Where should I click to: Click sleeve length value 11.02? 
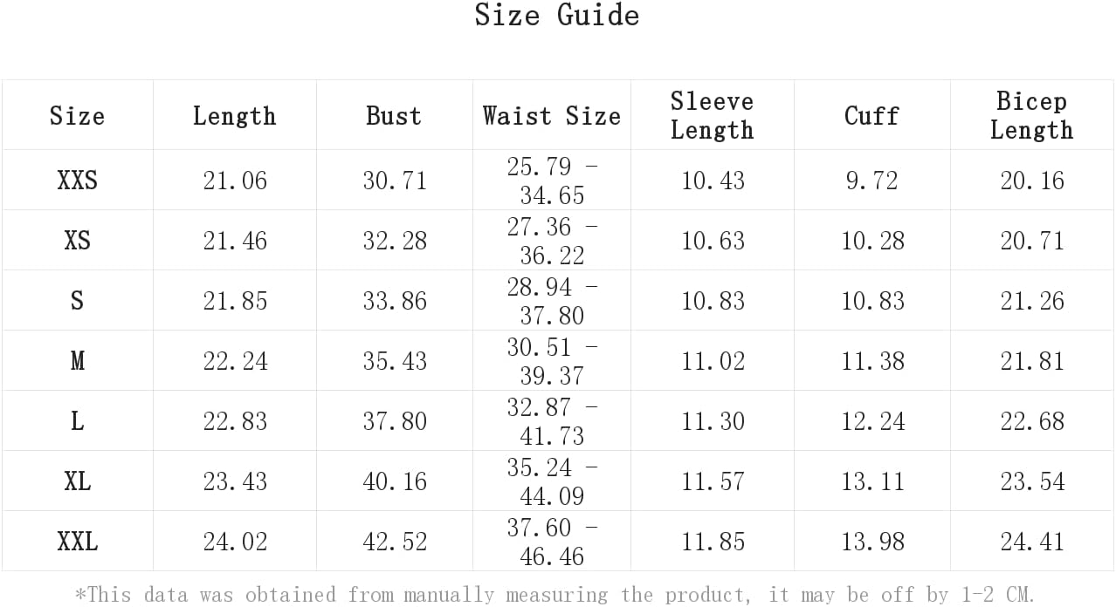pyautogui.click(x=713, y=361)
